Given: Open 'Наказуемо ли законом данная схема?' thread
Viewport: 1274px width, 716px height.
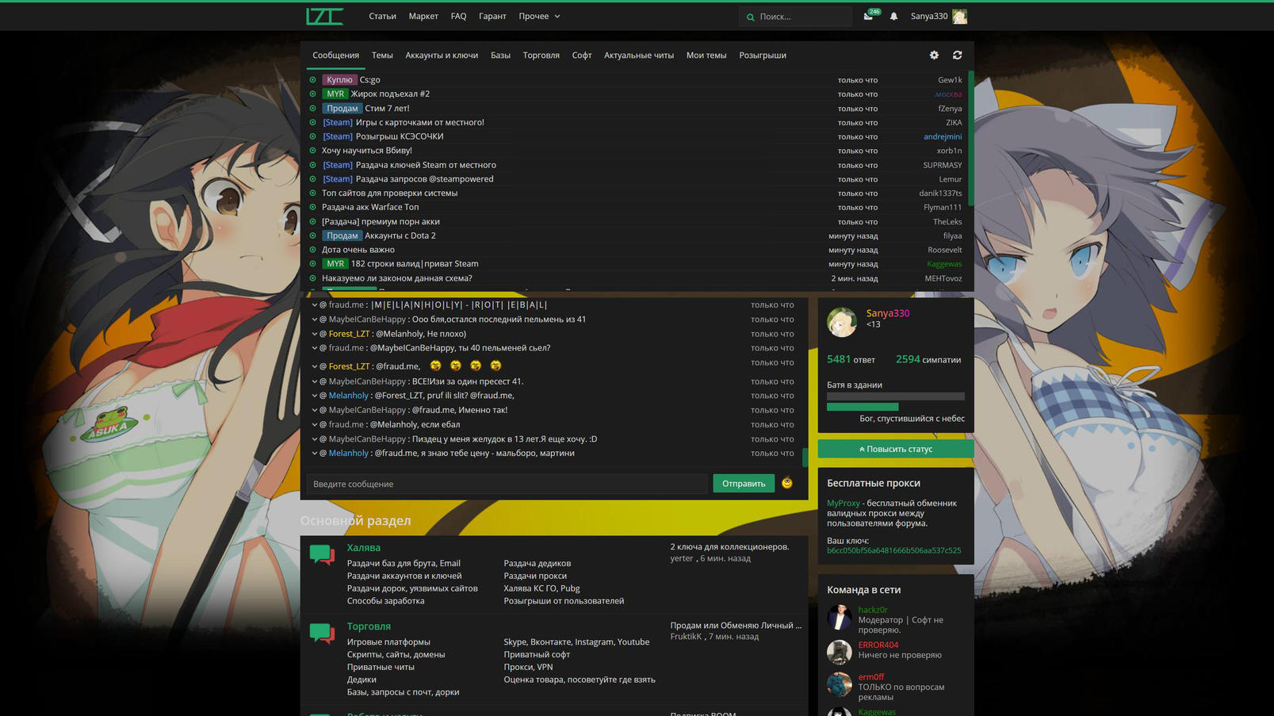Looking at the screenshot, I should [x=396, y=278].
